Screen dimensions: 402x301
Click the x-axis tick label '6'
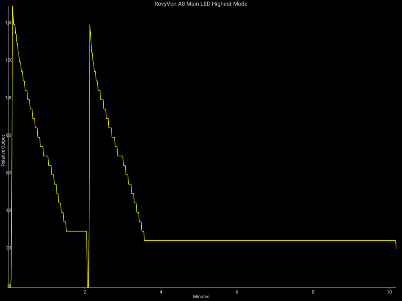(x=237, y=292)
